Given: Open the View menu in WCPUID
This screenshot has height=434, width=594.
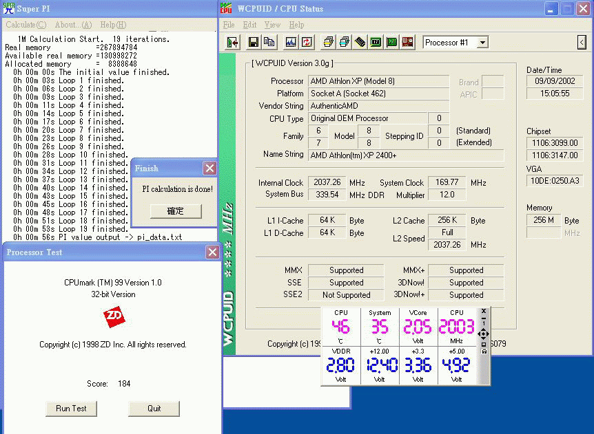Looking at the screenshot, I should pyautogui.click(x=272, y=25).
